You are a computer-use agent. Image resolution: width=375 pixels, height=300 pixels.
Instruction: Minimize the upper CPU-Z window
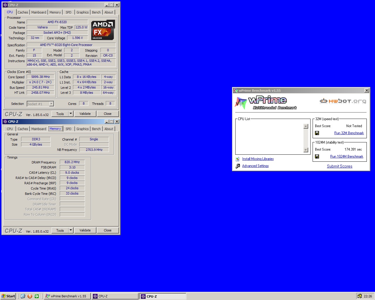tap(107, 5)
